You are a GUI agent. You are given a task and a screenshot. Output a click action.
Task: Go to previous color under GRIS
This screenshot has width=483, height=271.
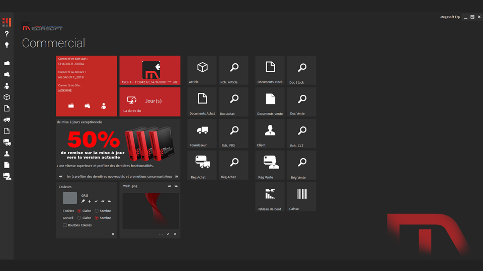click(x=103, y=201)
